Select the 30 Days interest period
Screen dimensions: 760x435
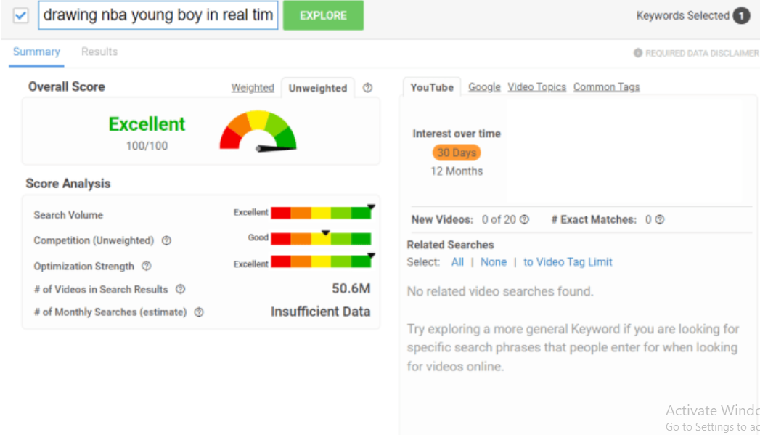pos(457,153)
